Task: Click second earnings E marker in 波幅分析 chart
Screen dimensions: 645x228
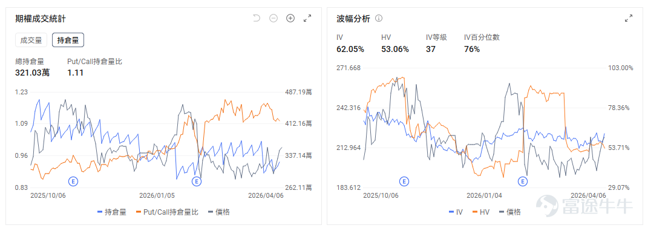Action: 523,181
